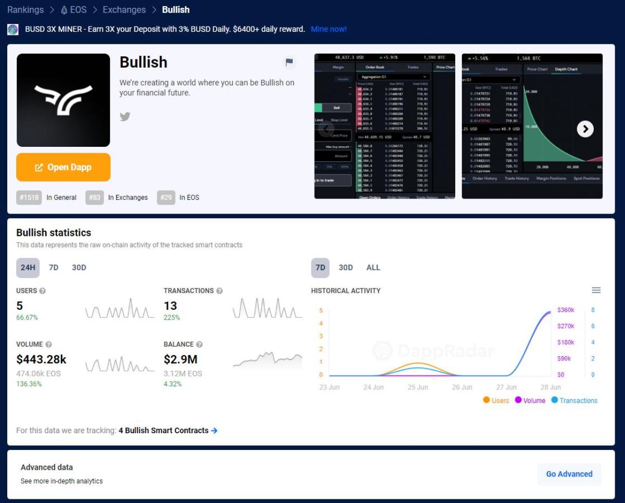The image size is (625, 503).
Task: Show next screenshot with right arrow
Action: click(x=585, y=129)
